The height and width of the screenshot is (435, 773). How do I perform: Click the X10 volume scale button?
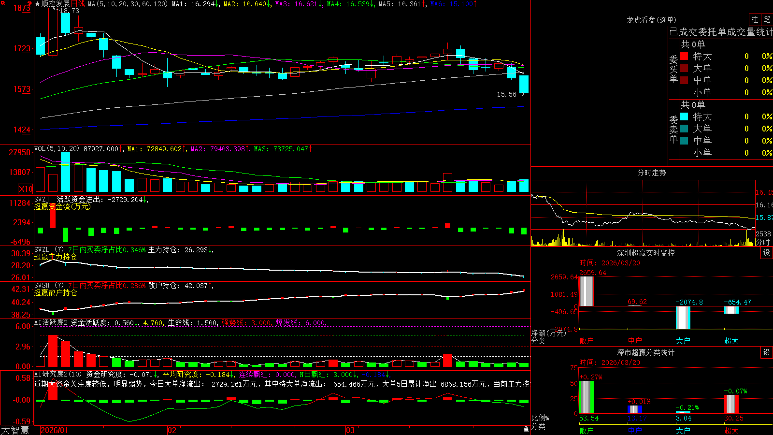point(26,189)
